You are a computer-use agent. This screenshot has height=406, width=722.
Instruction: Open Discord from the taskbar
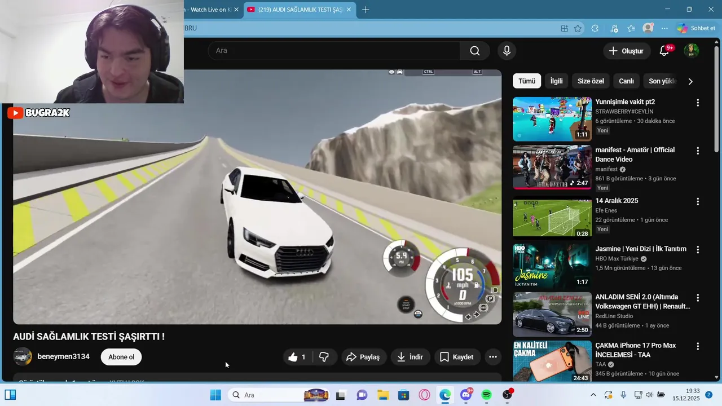(x=466, y=395)
